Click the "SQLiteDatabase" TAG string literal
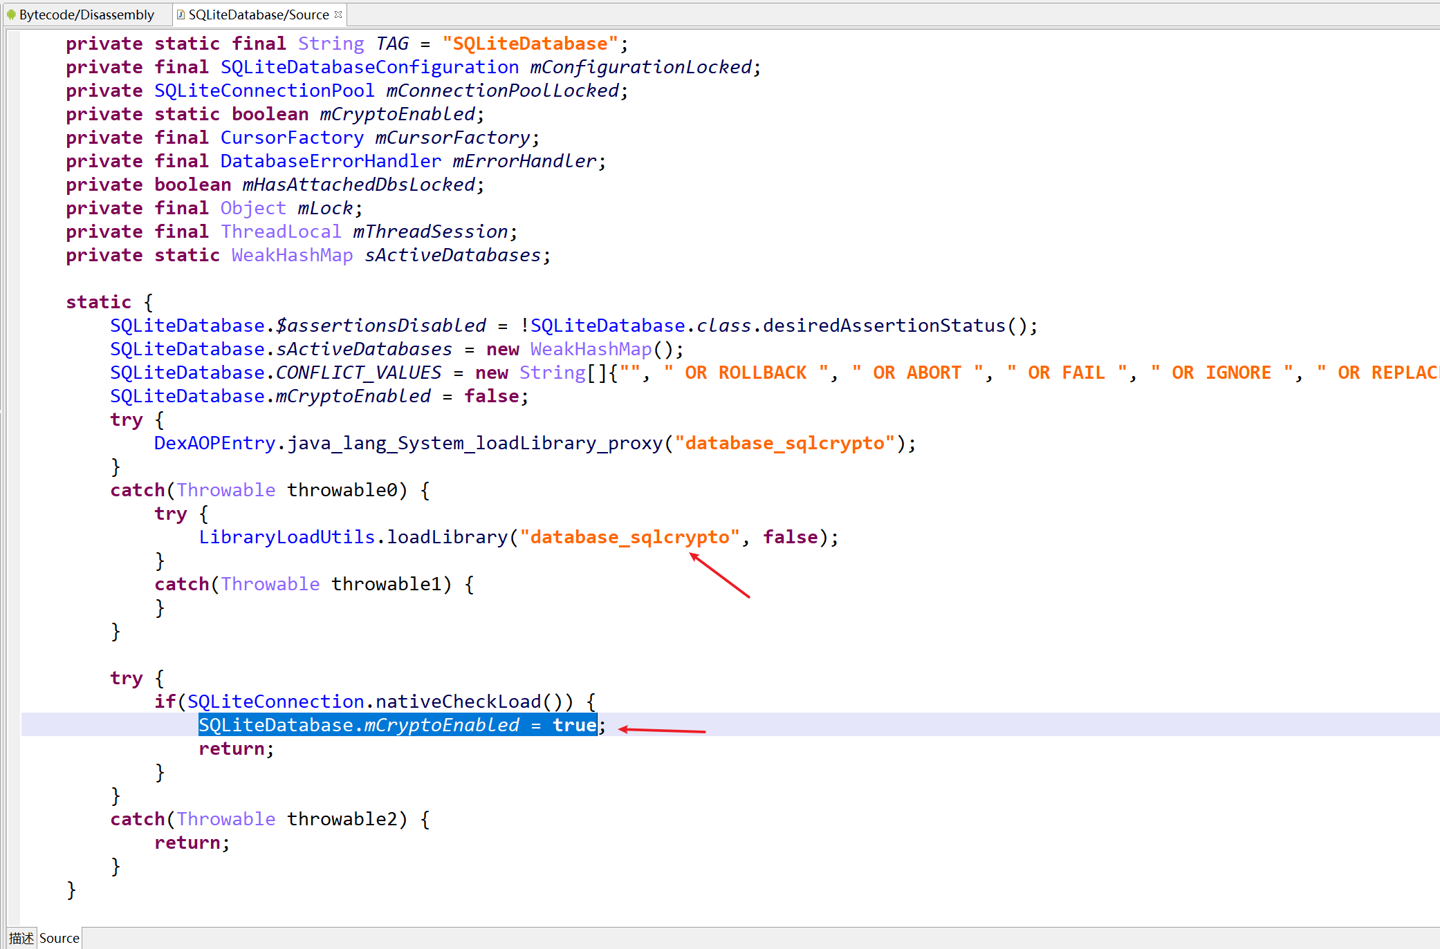The width and height of the screenshot is (1440, 949). [x=530, y=44]
